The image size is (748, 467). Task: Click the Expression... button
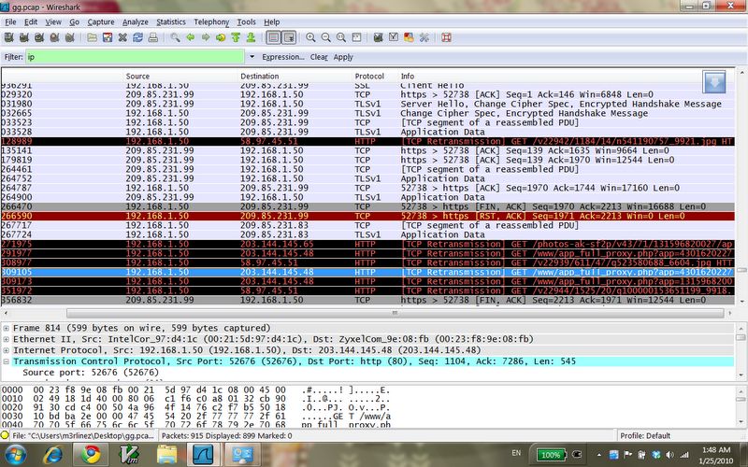[283, 57]
